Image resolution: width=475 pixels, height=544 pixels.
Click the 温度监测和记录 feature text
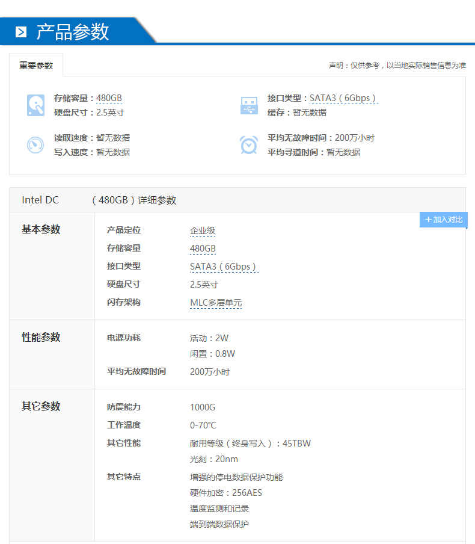219,509
